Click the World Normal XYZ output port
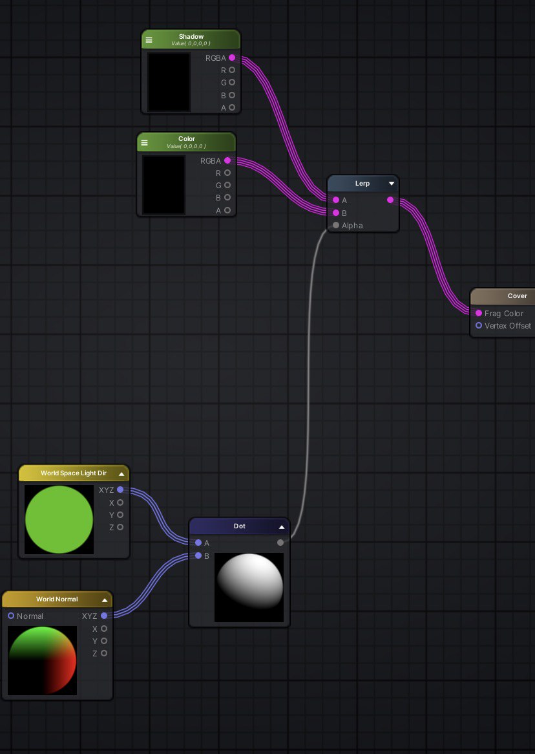 click(104, 616)
